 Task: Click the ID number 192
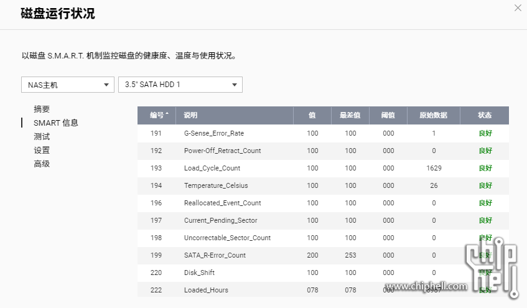pos(156,151)
